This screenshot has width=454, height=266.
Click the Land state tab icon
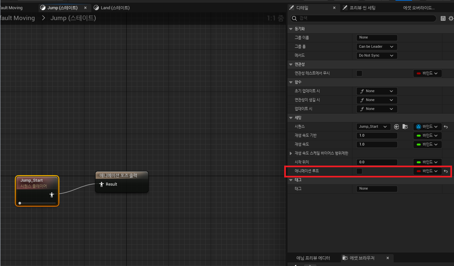click(x=96, y=8)
